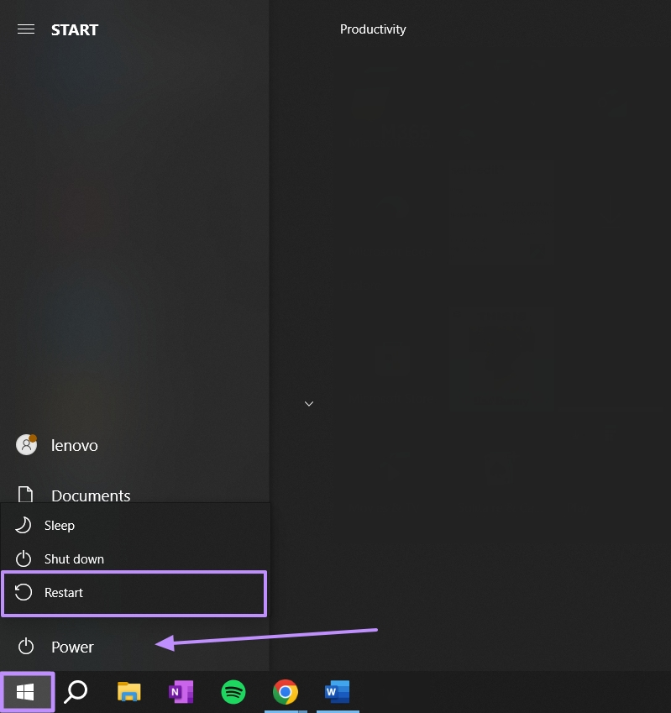
Task: Toggle the Windows Start button
Action: pos(26,692)
